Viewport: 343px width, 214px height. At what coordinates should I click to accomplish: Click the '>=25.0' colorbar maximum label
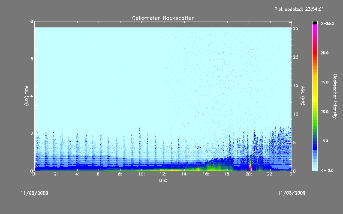[x=327, y=24]
